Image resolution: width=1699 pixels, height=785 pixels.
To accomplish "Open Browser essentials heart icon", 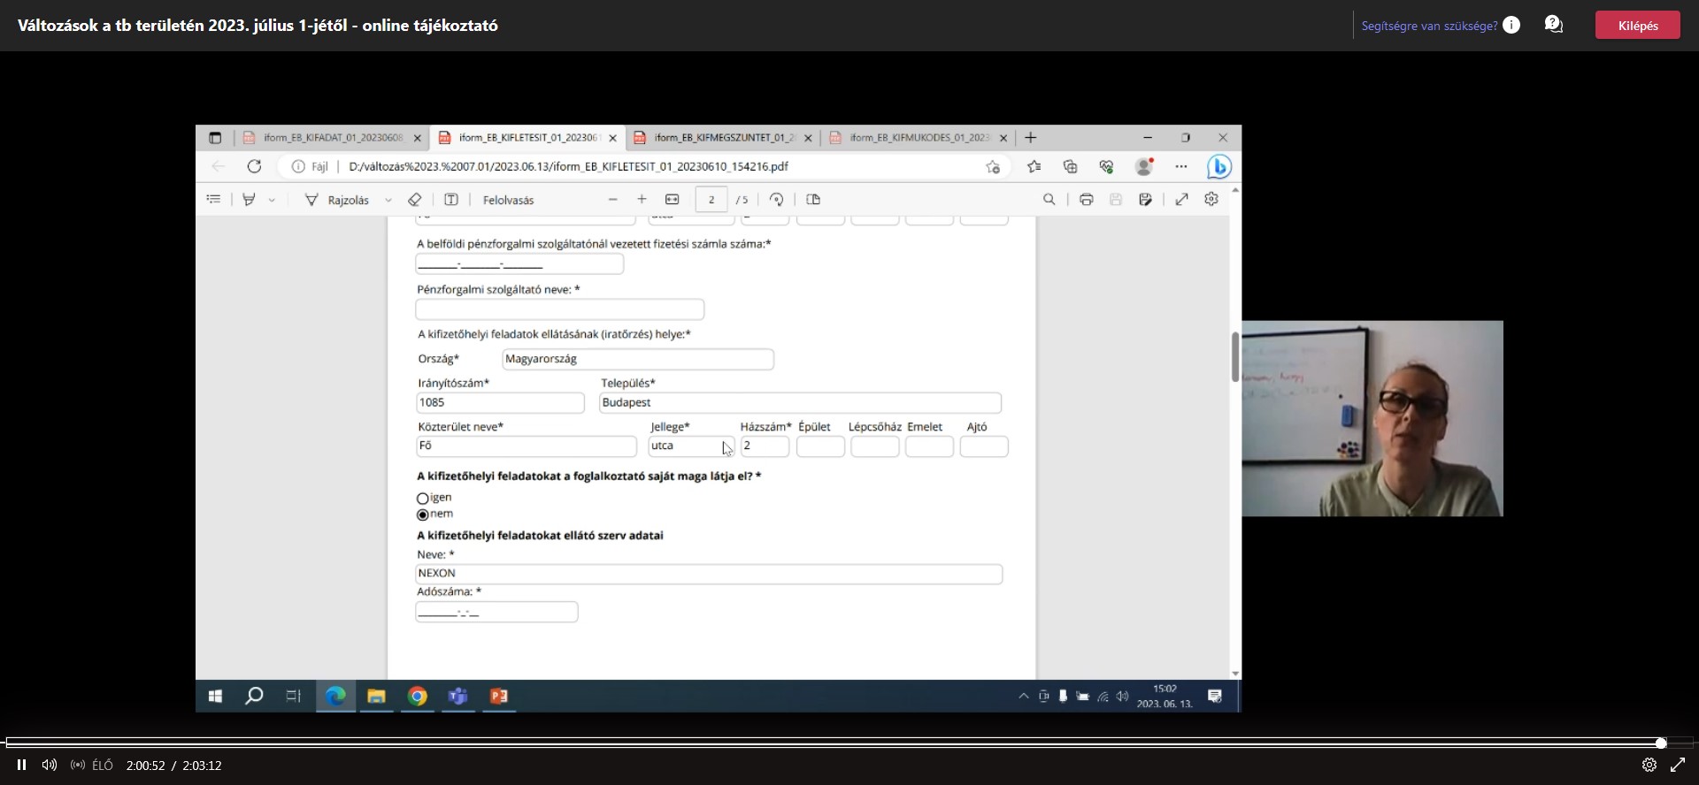I will 1106,166.
